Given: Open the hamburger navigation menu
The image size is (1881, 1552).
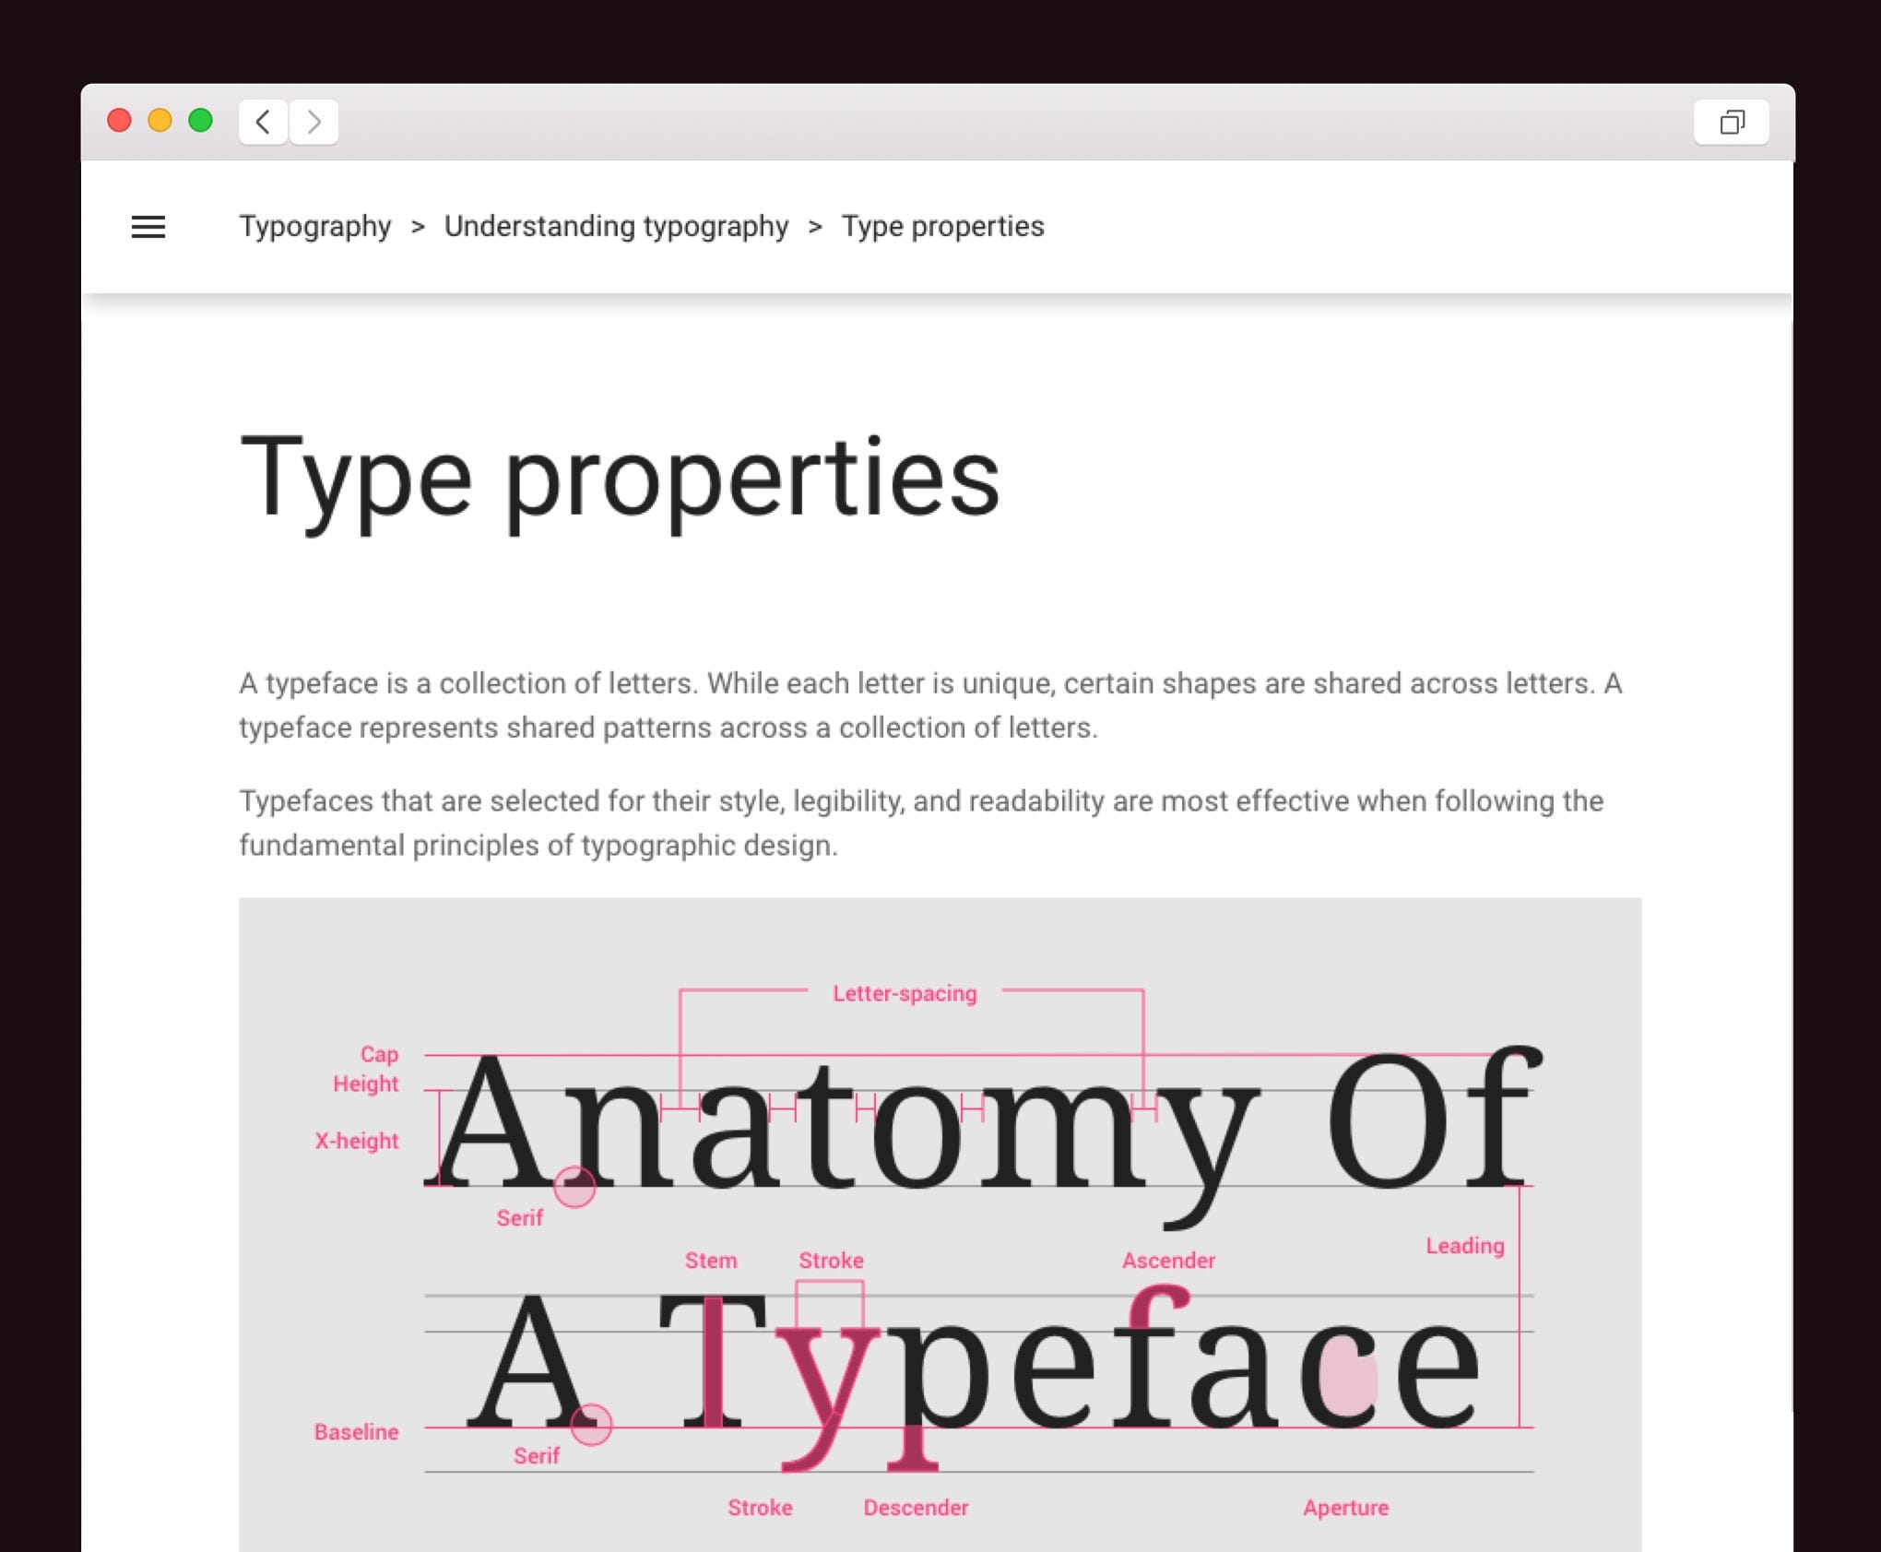Looking at the screenshot, I should (x=148, y=227).
